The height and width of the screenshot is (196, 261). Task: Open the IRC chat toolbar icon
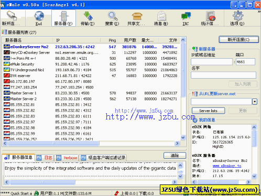[186, 16]
